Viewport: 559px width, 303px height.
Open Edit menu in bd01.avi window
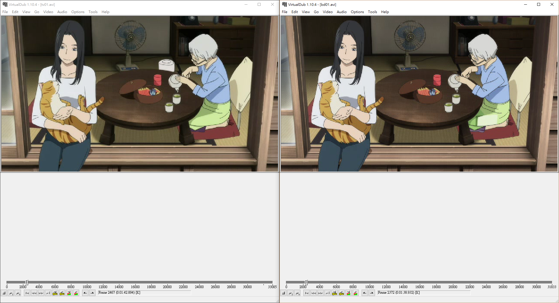[295, 12]
